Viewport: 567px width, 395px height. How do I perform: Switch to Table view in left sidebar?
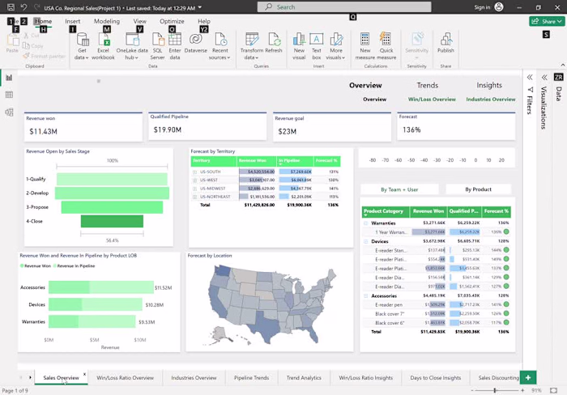pyautogui.click(x=9, y=95)
